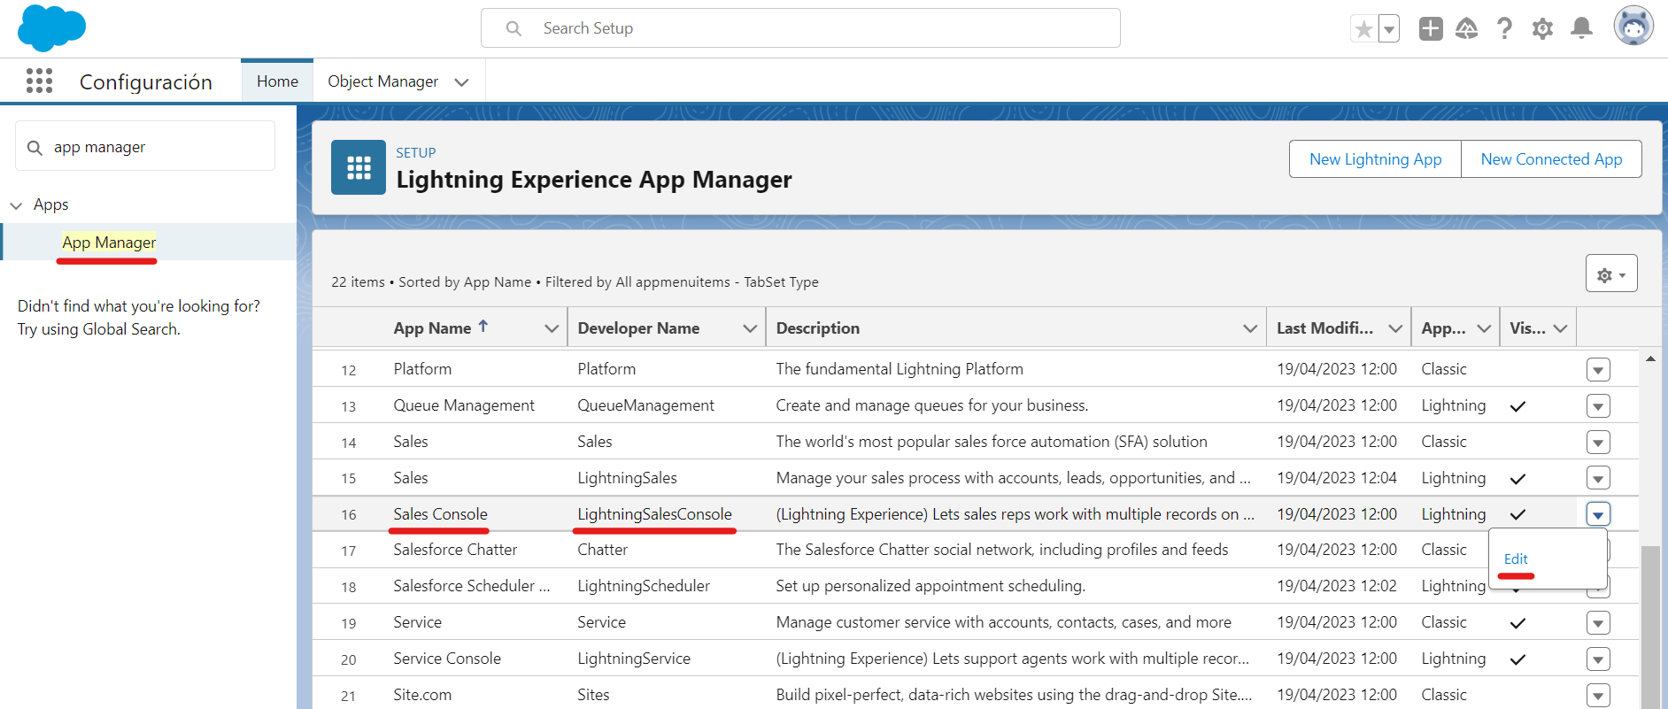
Task: Click New Connected App button
Action: click(x=1551, y=159)
